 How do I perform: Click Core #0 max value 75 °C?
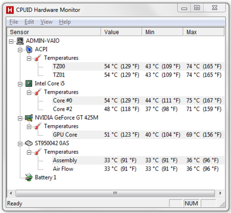pyautogui.click(x=204, y=100)
